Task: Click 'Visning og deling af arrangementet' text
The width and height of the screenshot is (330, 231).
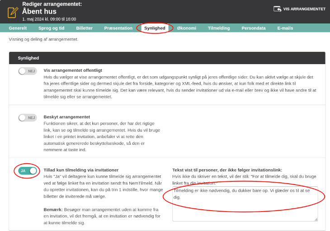Action: click(x=43, y=39)
